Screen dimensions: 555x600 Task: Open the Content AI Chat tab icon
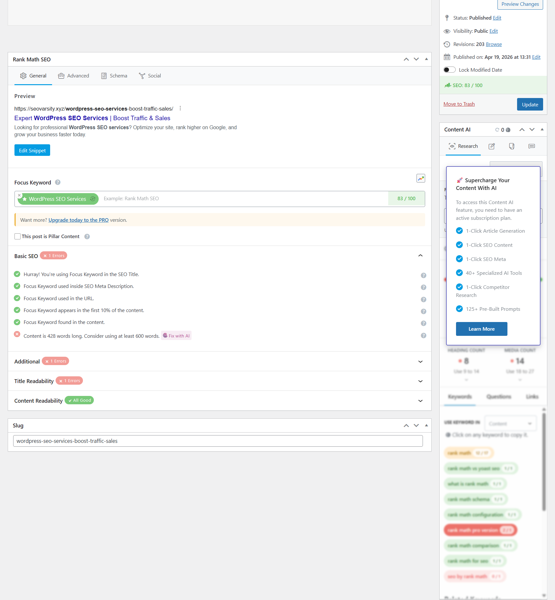532,146
